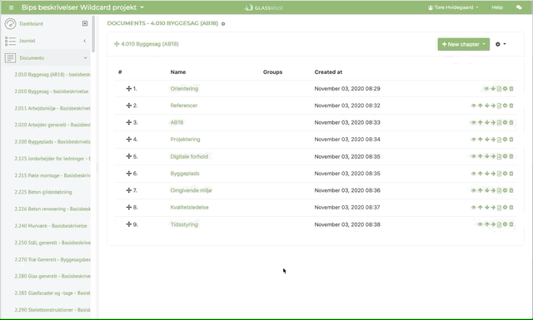Move Referencer chapter up
The height and width of the screenshot is (320, 533).
tap(481, 106)
